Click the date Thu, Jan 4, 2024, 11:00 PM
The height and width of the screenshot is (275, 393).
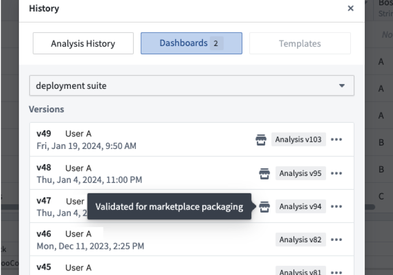(89, 180)
